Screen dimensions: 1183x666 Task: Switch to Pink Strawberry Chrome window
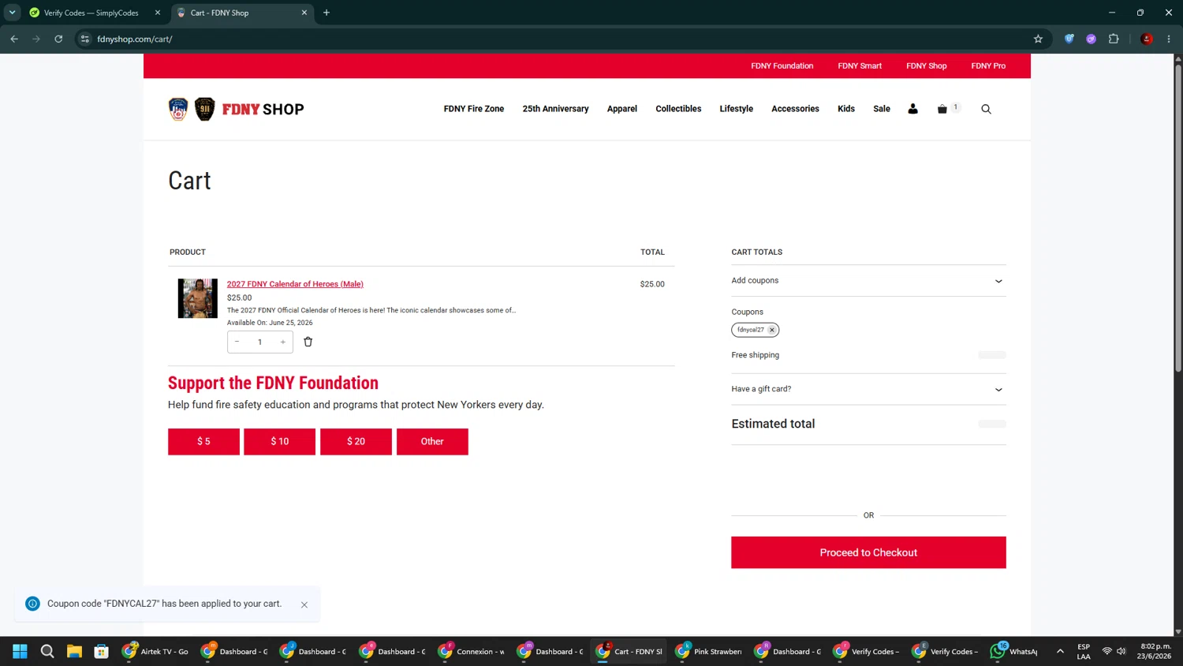[x=708, y=651]
